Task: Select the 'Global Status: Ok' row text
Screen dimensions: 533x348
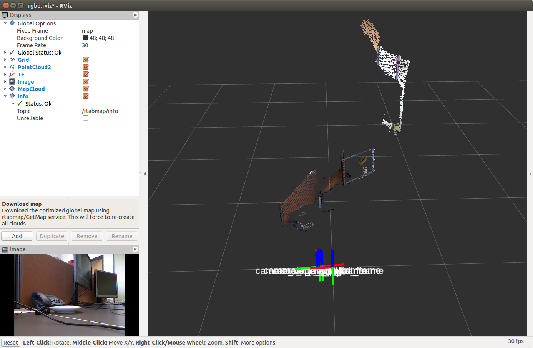Action: pos(40,53)
